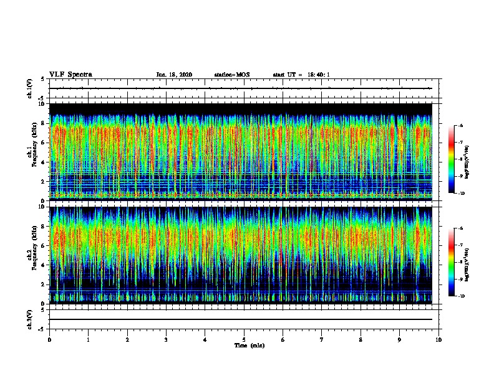Click the "-6" tick on the ch.1 color bar
The height and width of the screenshot is (381, 494).
pyautogui.click(x=460, y=125)
